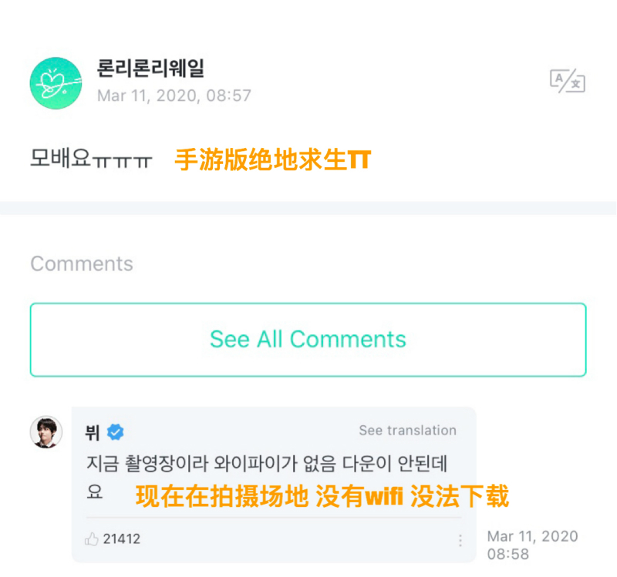Screen dimensions: 617x577
Task: Click the gray divider band below the post
Action: 308,208
